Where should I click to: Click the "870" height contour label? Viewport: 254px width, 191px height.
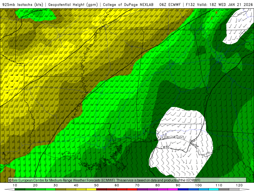[166, 147]
